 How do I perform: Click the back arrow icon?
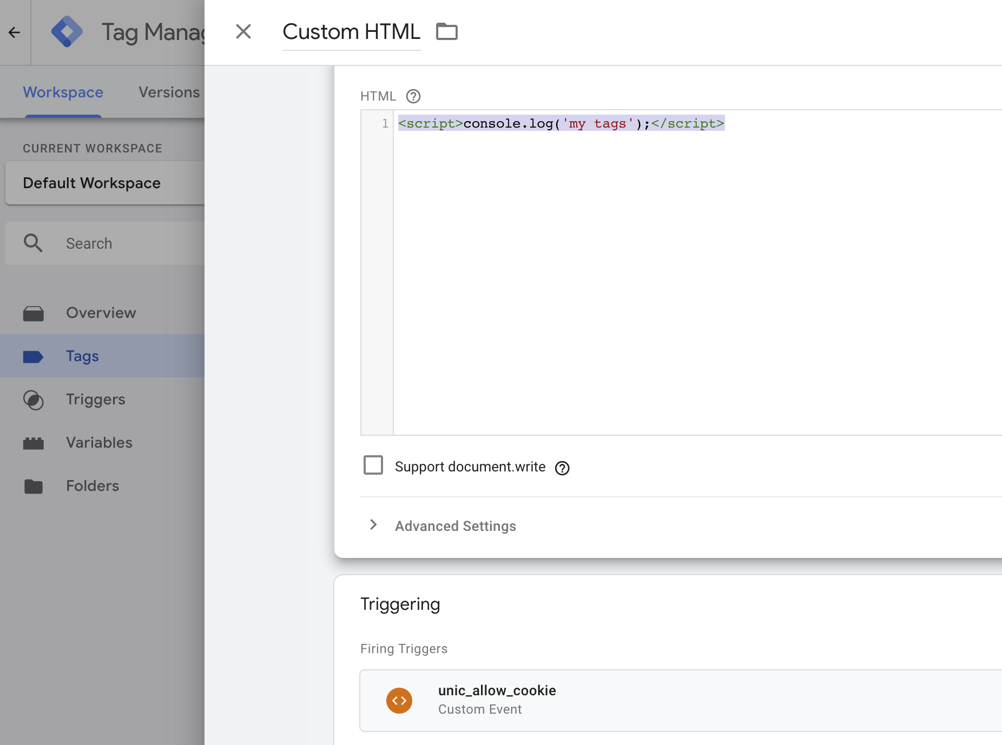point(15,32)
